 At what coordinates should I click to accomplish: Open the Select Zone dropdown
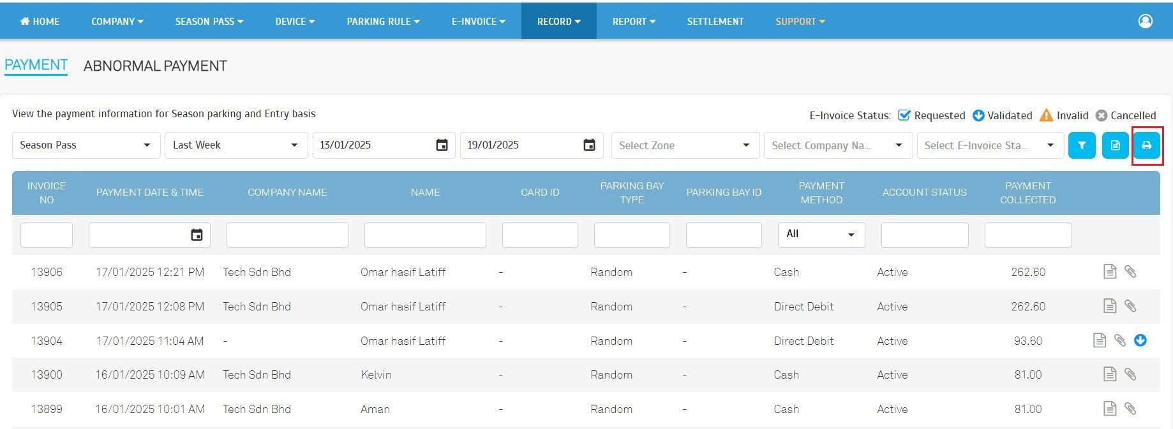(x=685, y=145)
